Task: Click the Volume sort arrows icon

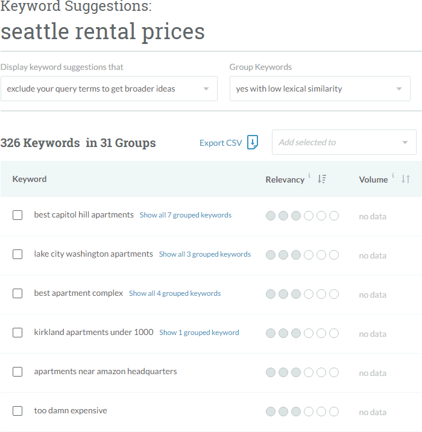Action: [406, 179]
